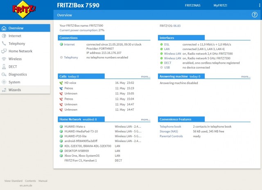The image size is (262, 190).
Task: Click the Diagnostics magnifier icon
Action: [4, 74]
